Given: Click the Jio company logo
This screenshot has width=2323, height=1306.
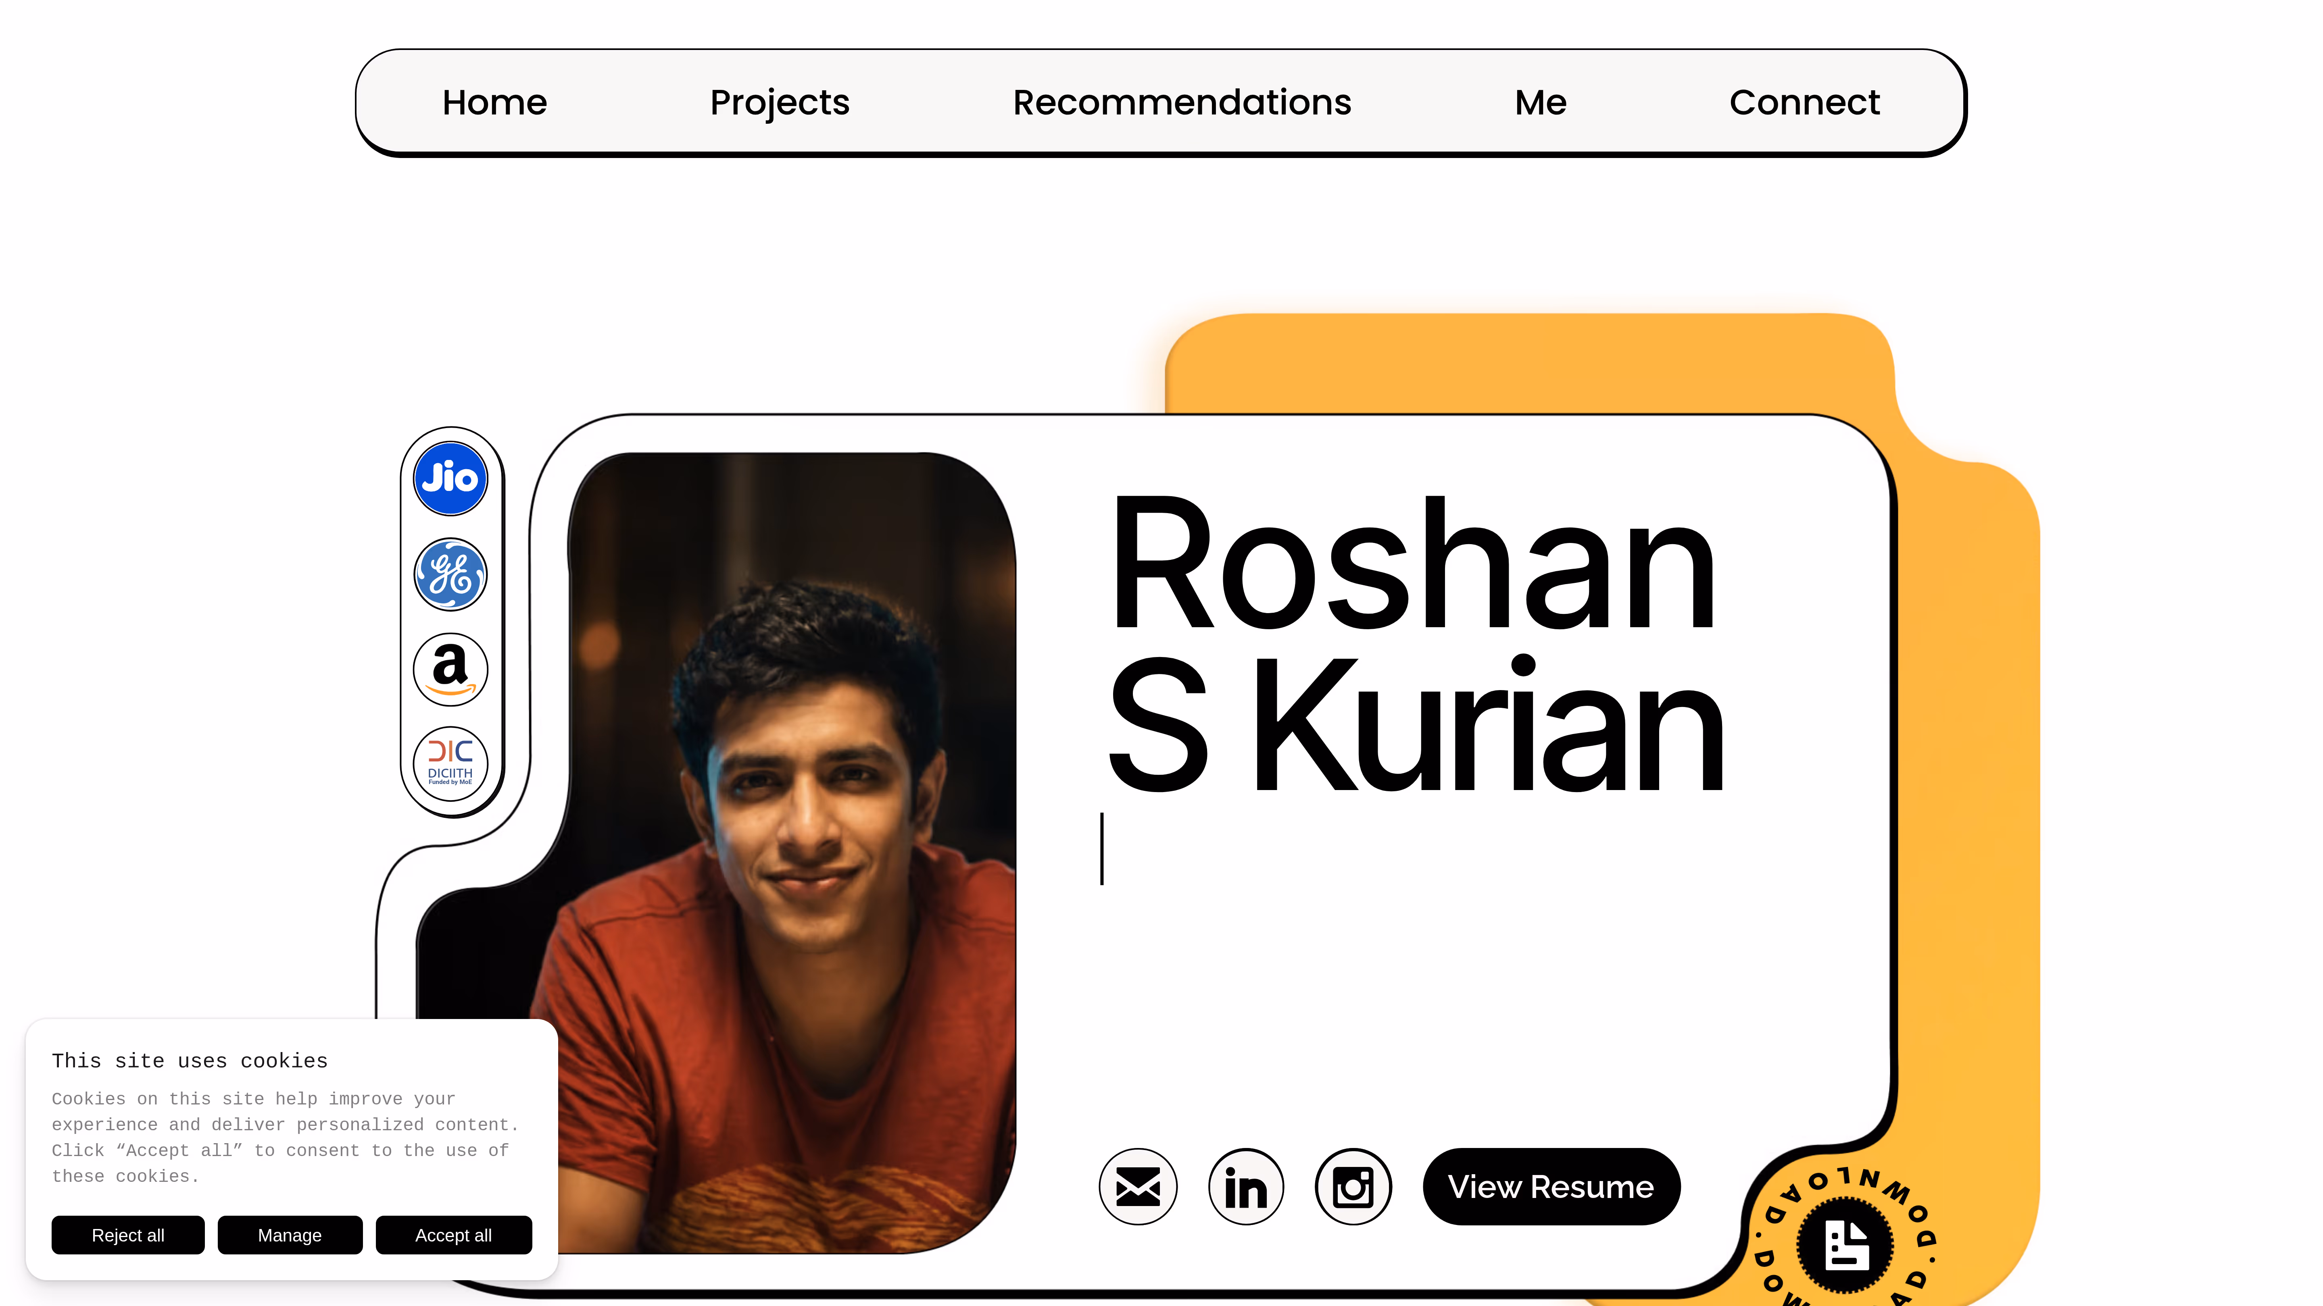Looking at the screenshot, I should click(450, 478).
